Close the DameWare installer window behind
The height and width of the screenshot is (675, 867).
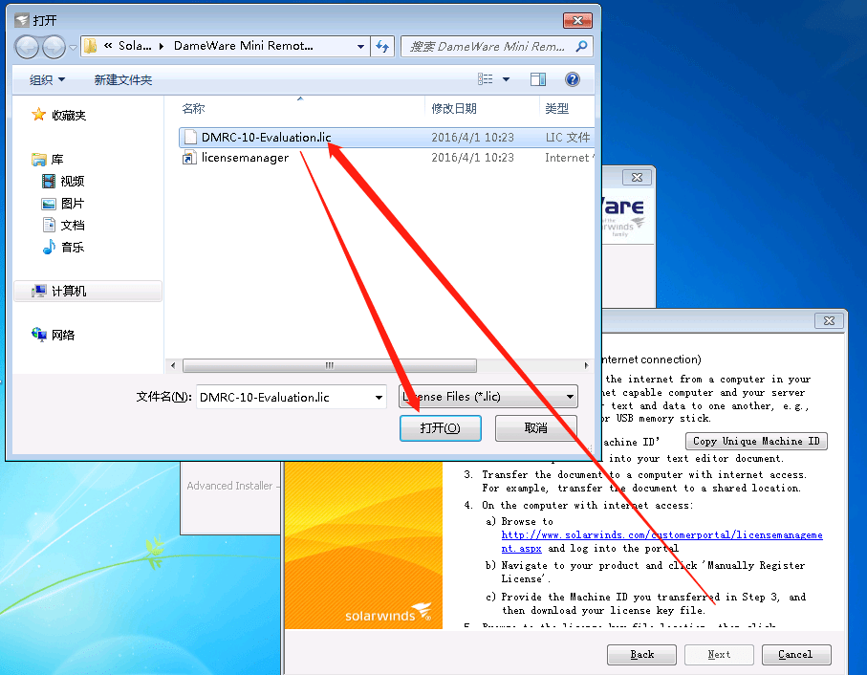click(x=637, y=178)
